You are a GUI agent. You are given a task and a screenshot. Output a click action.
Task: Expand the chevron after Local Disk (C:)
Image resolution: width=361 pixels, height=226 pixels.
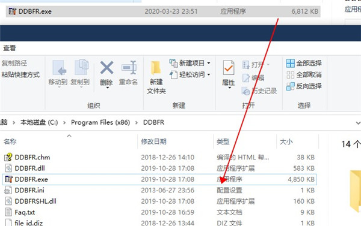[64, 123]
